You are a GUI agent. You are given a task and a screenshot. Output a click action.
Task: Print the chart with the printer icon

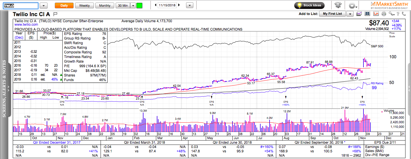click(x=384, y=14)
